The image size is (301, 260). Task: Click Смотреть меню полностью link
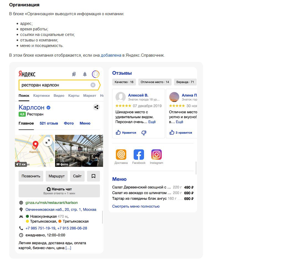136,206
